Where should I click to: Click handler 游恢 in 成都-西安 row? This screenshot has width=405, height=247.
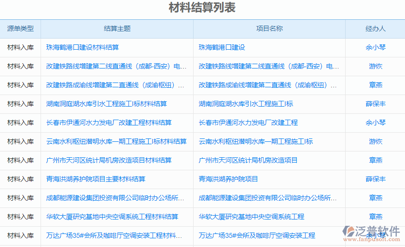click(376, 66)
